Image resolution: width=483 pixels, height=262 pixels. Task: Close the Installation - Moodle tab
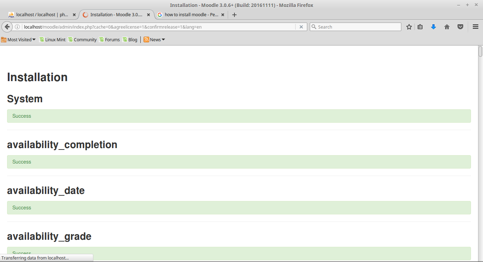149,15
